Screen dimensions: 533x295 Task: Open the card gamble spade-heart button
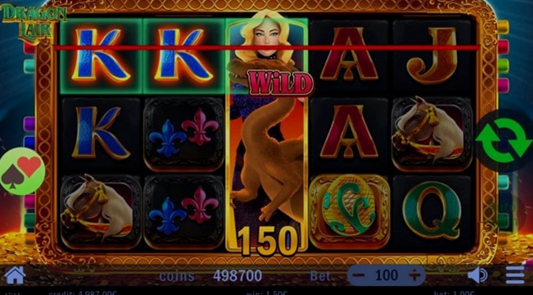click(x=22, y=171)
